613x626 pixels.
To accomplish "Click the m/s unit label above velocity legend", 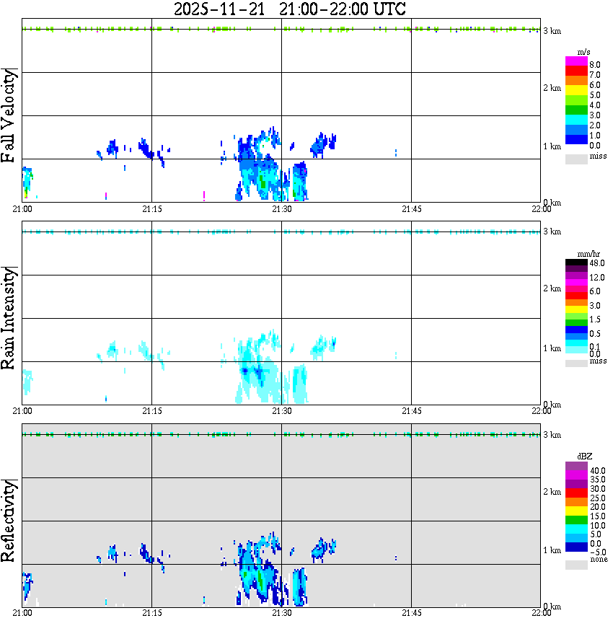I will pos(583,52).
